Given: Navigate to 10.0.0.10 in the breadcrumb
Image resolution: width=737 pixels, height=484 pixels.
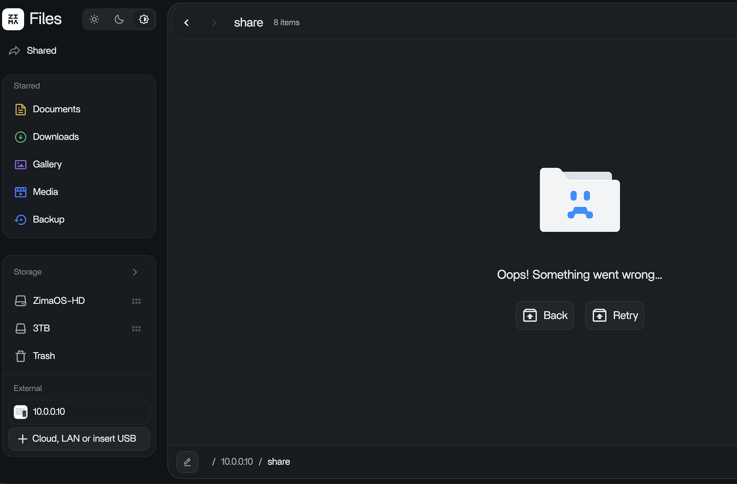Looking at the screenshot, I should coord(237,461).
